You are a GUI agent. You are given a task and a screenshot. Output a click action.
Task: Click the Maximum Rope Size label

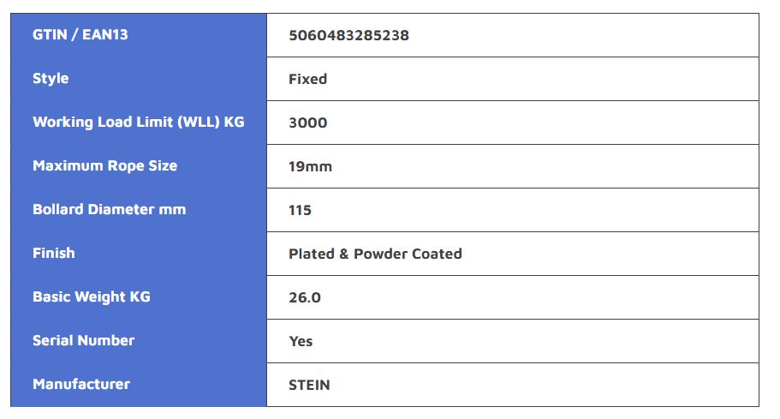[104, 166]
